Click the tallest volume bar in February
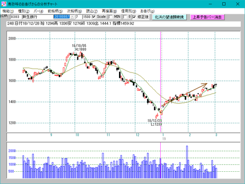This screenshot has width=245, height=184. [187, 162]
